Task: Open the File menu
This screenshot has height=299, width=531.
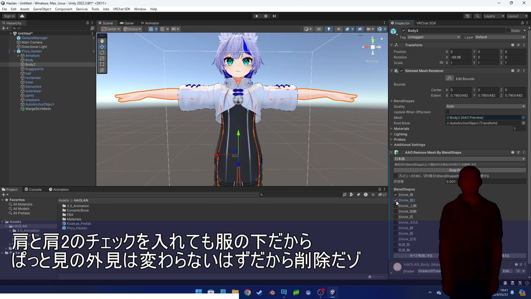Action: click(x=4, y=9)
